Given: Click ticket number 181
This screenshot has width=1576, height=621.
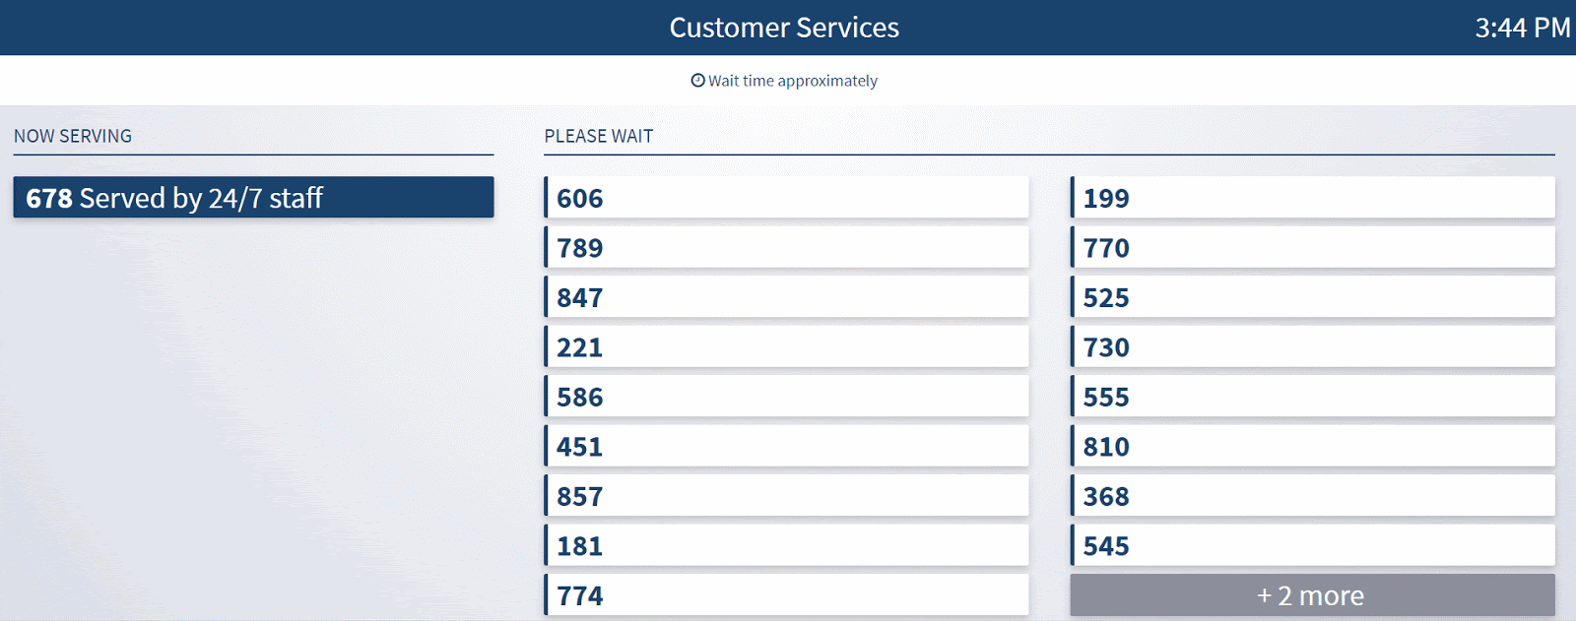Looking at the screenshot, I should click(786, 546).
